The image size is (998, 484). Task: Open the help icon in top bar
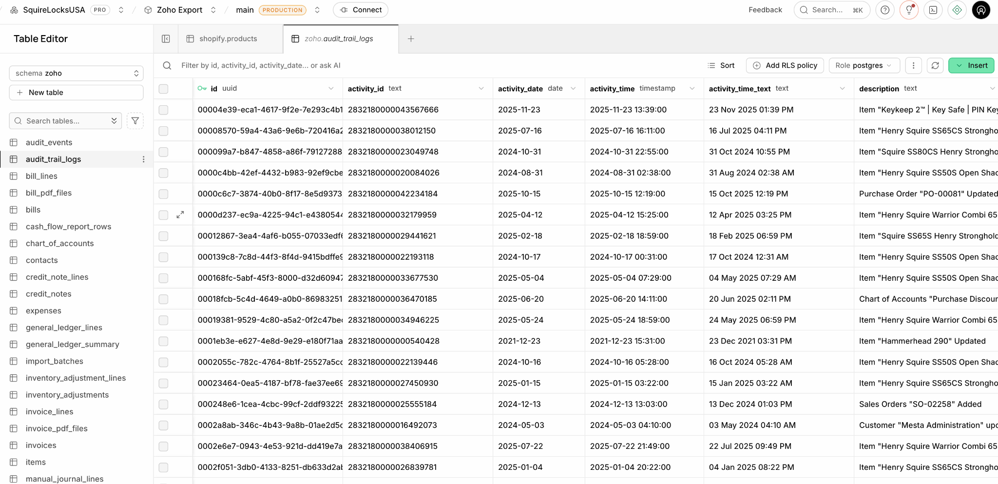885,10
